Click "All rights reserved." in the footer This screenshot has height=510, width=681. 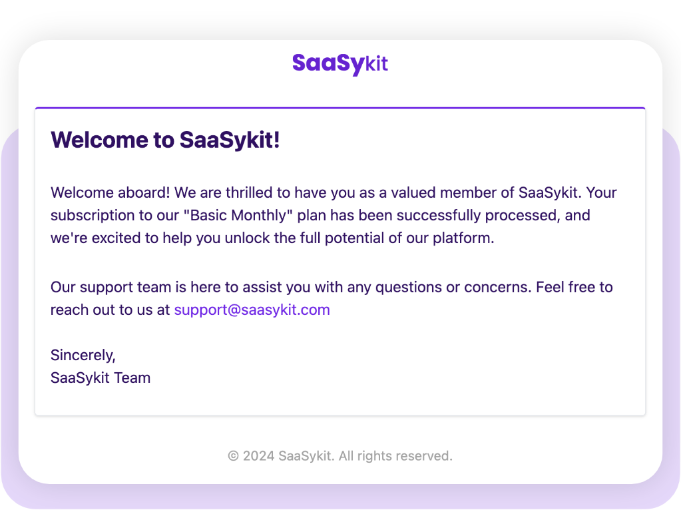[x=395, y=456]
